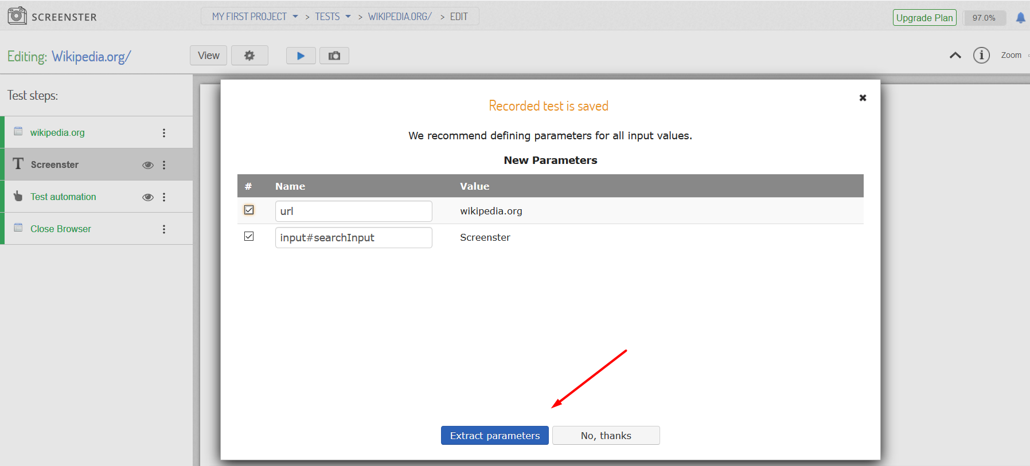The height and width of the screenshot is (466, 1030).
Task: Select the Close Browser step
Action: 96,229
